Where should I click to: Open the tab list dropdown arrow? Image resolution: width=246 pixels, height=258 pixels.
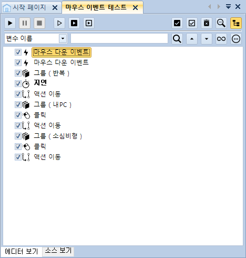[x=228, y=7]
